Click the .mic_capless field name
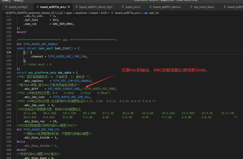Screen dimensions: 243x159 tap(33, 81)
